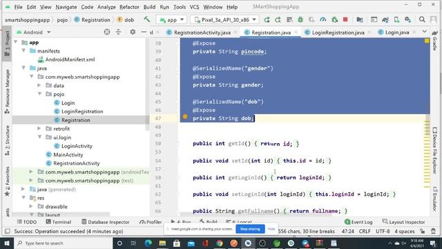Open Task View on the taskbar
The image size is (442, 249).
pos(133,243)
